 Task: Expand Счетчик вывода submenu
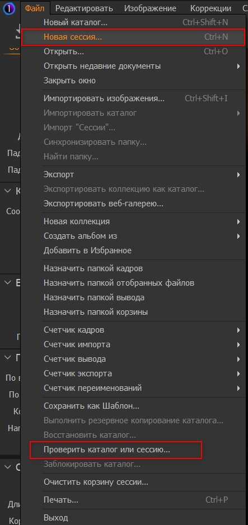coord(133,359)
